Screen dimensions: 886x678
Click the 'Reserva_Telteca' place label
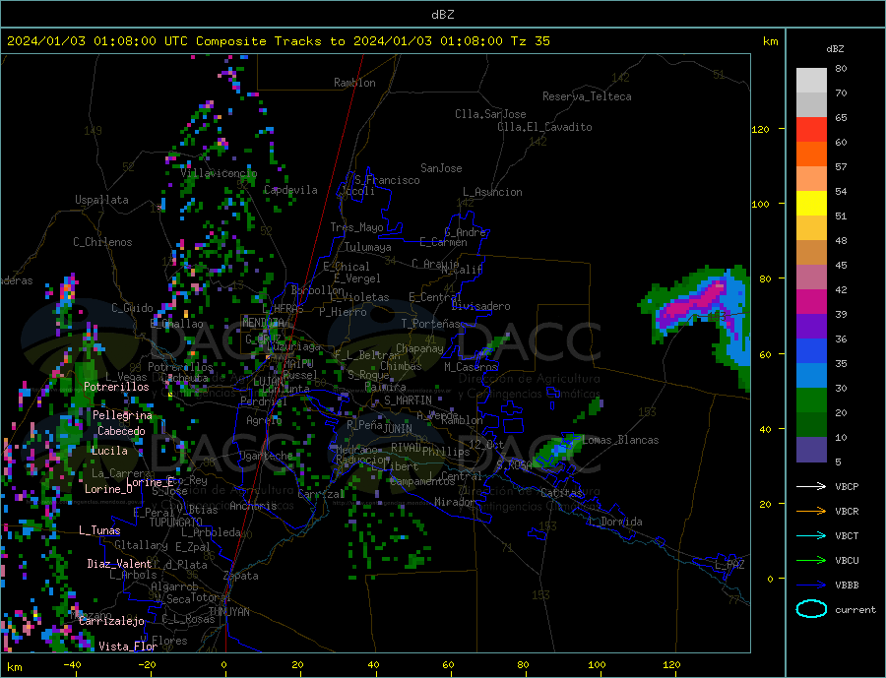click(587, 96)
